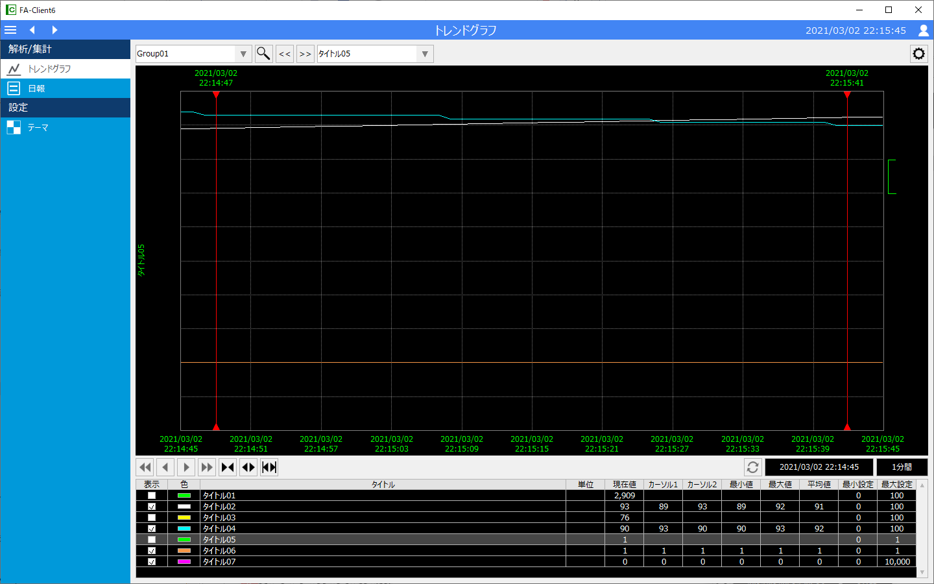Open the hamburger menu icon
Image resolution: width=934 pixels, height=584 pixels.
pos(10,30)
